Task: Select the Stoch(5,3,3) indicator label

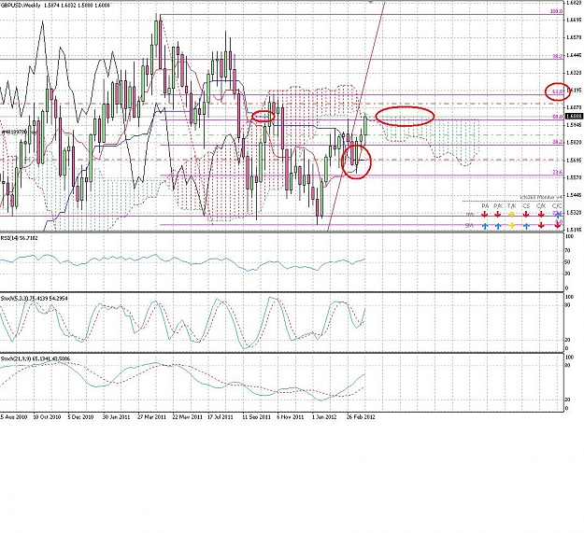Action: click(34, 299)
